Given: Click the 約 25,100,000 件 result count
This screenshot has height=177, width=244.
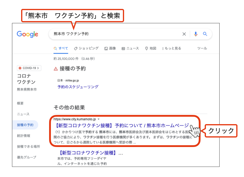Looking at the screenshot, I should [x=74, y=59].
